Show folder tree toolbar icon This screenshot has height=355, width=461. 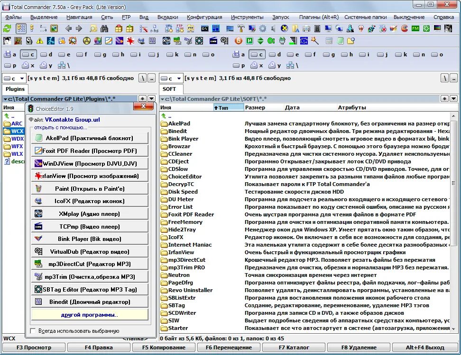pos(32,28)
